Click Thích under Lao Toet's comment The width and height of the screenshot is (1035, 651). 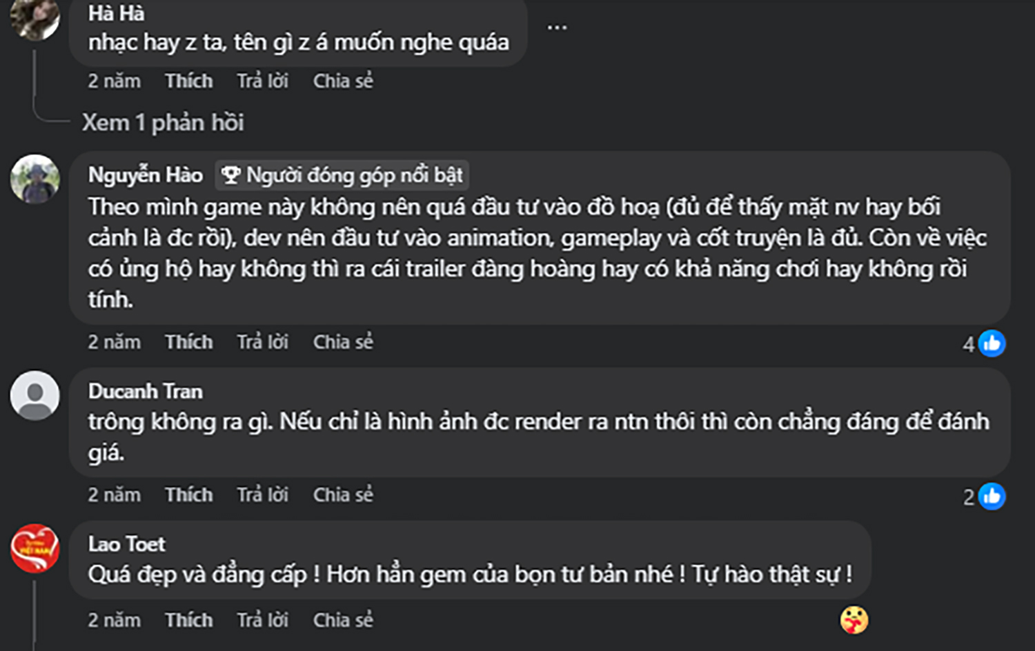click(x=188, y=620)
